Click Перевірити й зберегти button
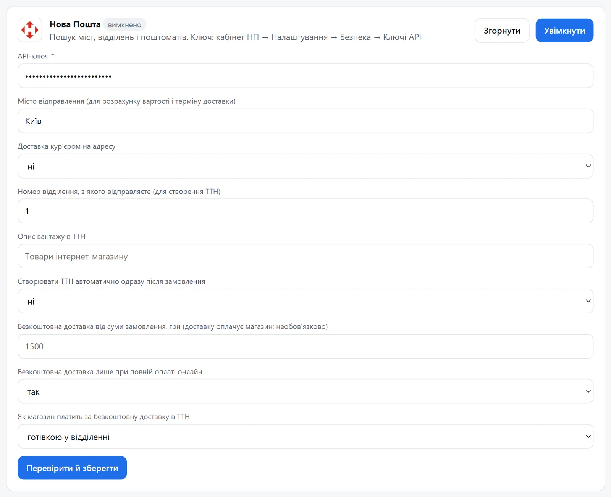The width and height of the screenshot is (611, 497). [72, 468]
